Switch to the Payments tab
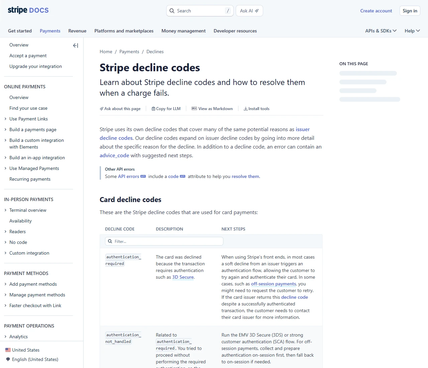428x368 pixels. point(50,31)
